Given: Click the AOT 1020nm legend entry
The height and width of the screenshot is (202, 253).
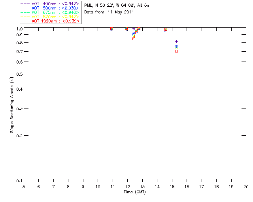Looking at the screenshot, I should (x=50, y=21).
